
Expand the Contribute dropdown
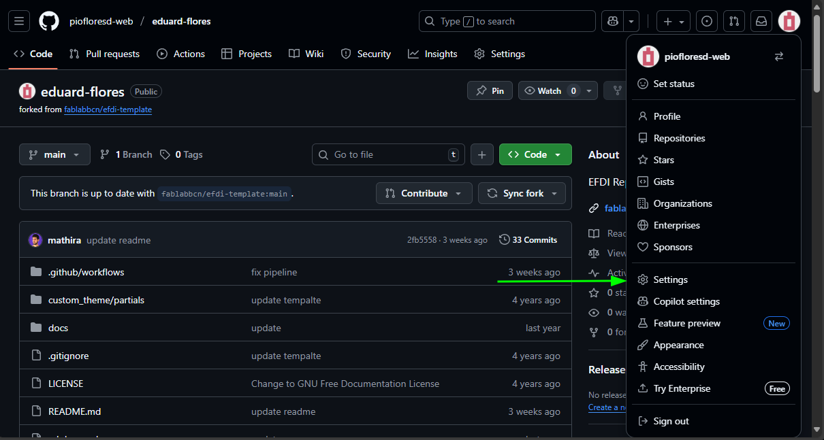424,193
